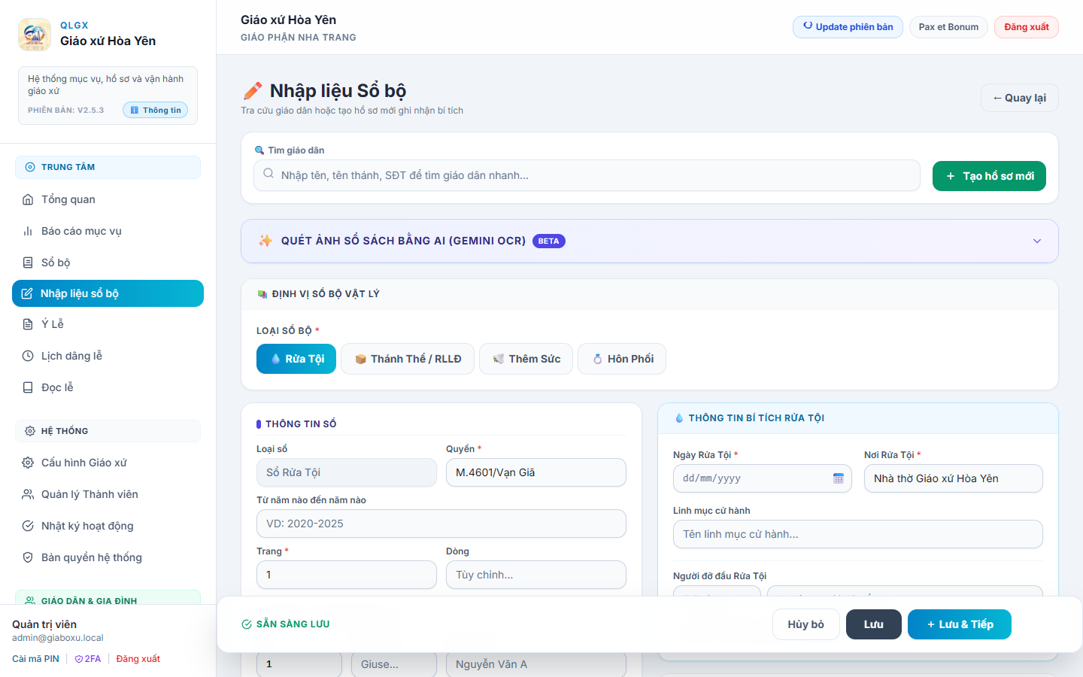This screenshot has height=677, width=1083.
Task: Select the Rửa Tội register type
Action: (x=296, y=359)
